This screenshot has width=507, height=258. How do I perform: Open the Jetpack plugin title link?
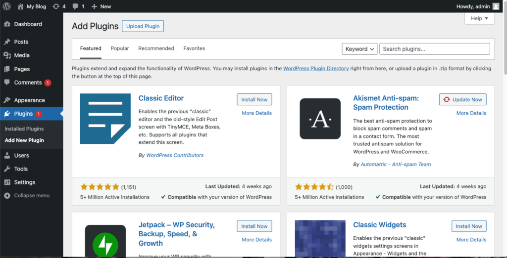pyautogui.click(x=177, y=234)
